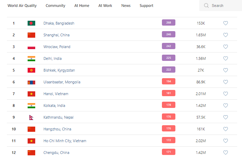Screen dimensions: 242x156
Task: Click the Kyrgyzstan flag icon
Action: [x=31, y=70]
